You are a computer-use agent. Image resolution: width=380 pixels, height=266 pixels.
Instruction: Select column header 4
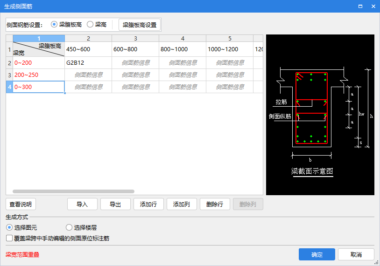(x=183, y=39)
